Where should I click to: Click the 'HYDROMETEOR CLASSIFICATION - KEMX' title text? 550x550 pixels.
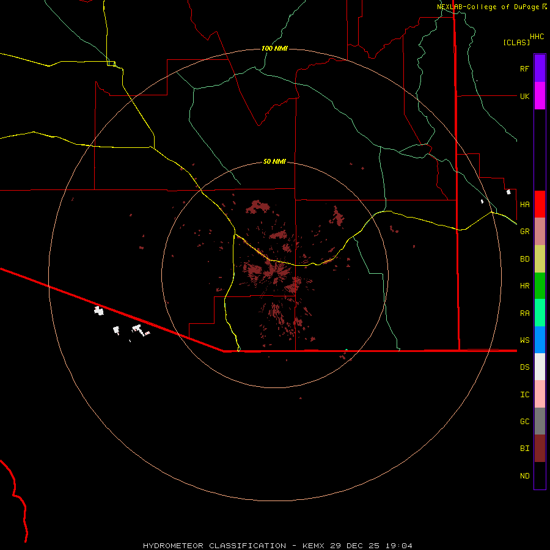coord(233,546)
